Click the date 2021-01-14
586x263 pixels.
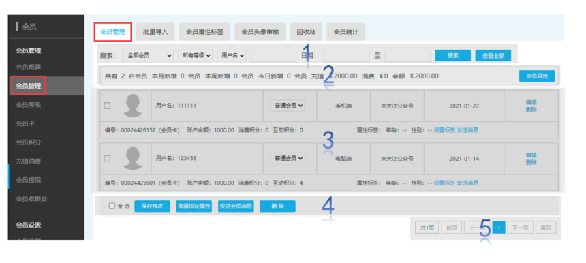(464, 158)
